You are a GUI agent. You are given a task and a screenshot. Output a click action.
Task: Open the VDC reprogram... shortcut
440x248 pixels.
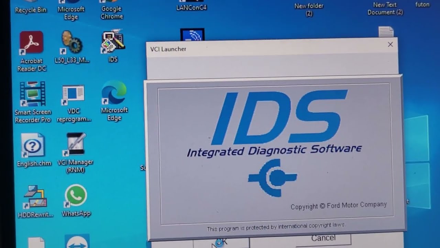(74, 103)
